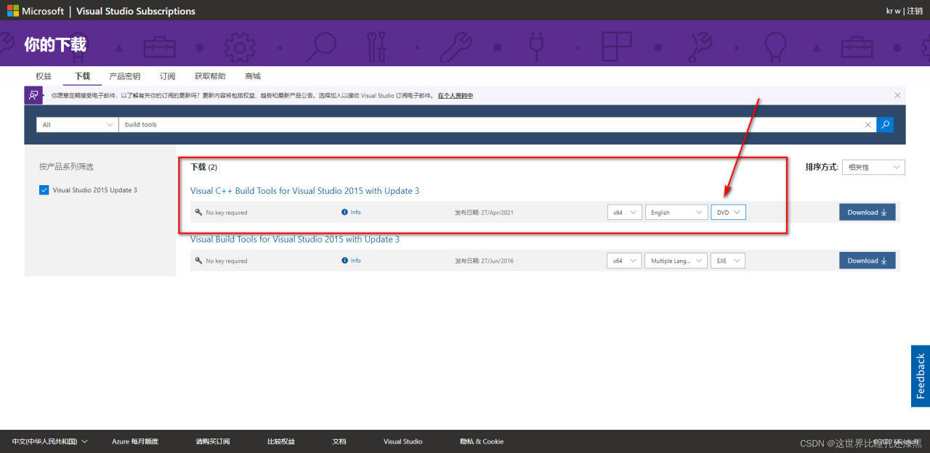Image resolution: width=930 pixels, height=453 pixels.
Task: Open 隐私 & Cookie footer link
Action: [481, 441]
